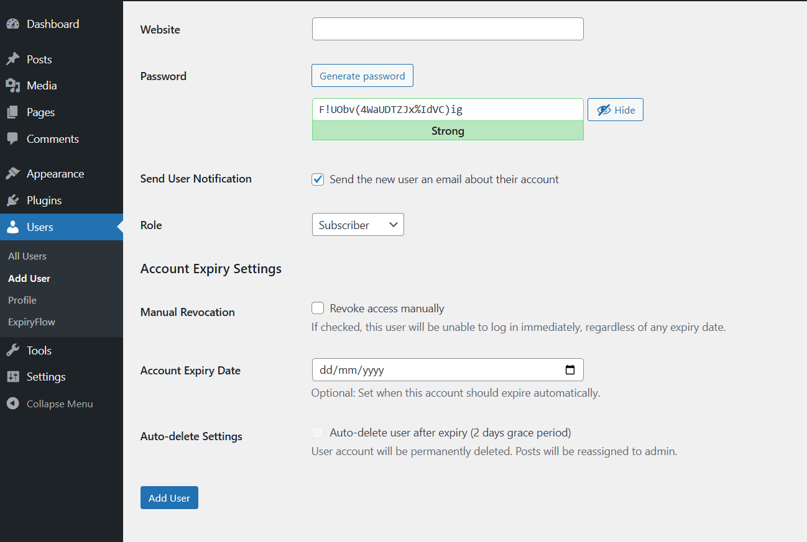Click the Plugins plug icon

[x=12, y=201]
